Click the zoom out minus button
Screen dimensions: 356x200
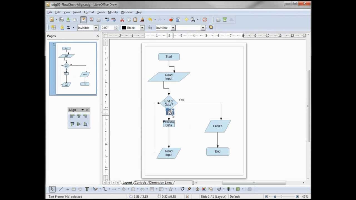(x=266, y=197)
